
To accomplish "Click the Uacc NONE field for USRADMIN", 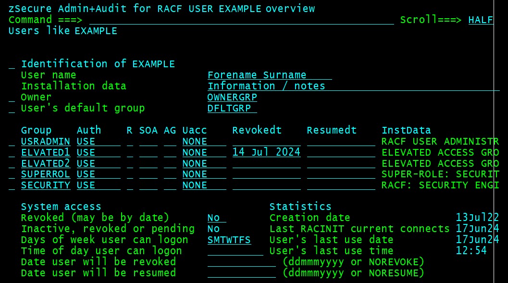I will (204, 141).
